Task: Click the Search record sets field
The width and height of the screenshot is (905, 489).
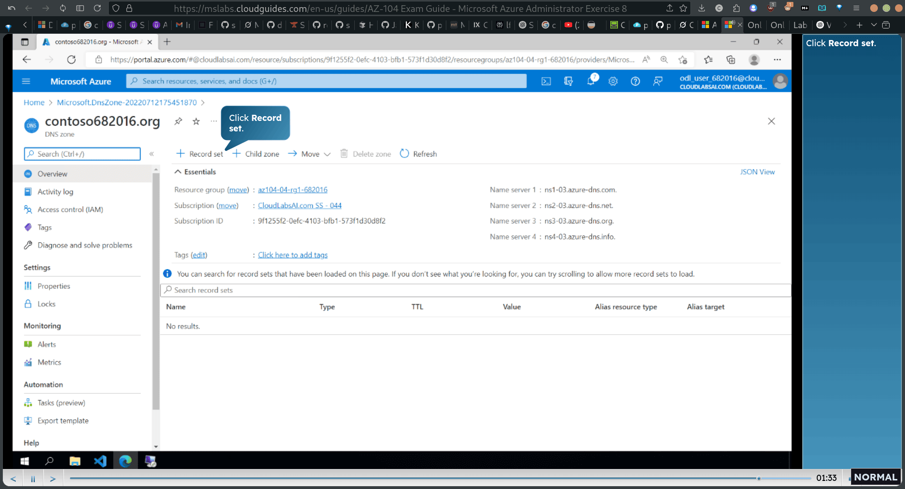Action: 475,290
